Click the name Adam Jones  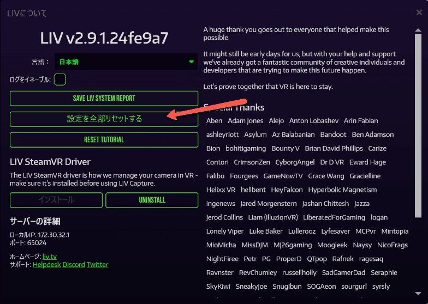(x=246, y=121)
